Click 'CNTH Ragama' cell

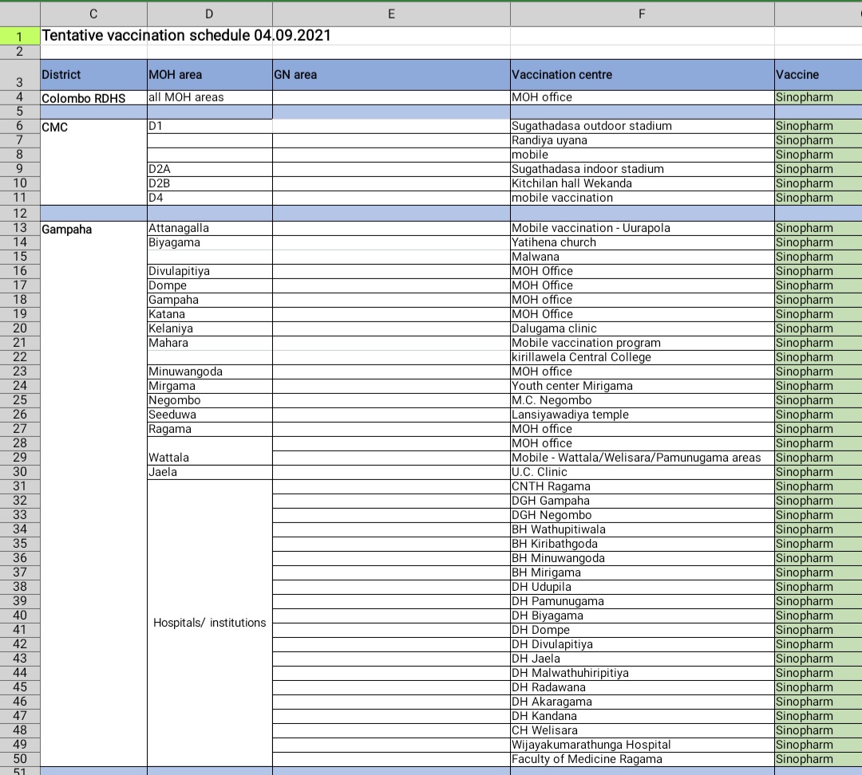tap(642, 486)
